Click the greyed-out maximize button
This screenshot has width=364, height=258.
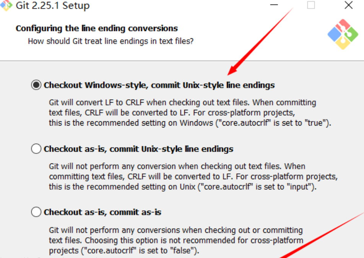(311, 5)
